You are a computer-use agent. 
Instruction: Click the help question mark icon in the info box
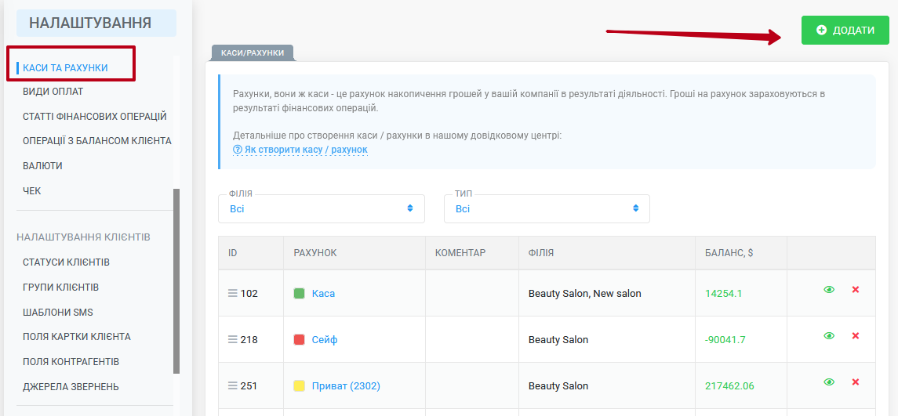pos(238,150)
